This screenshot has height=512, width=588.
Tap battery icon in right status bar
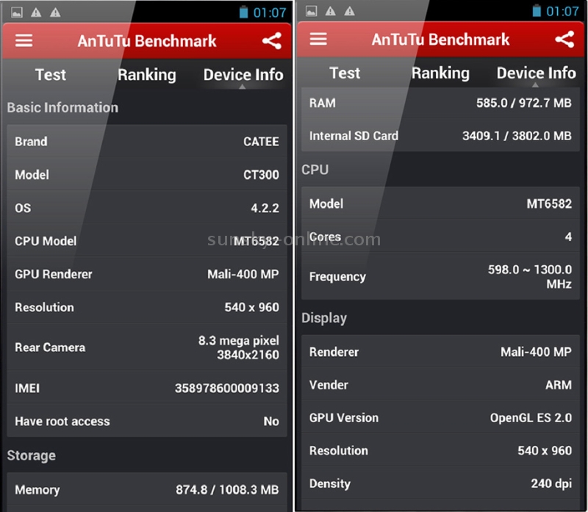537,11
